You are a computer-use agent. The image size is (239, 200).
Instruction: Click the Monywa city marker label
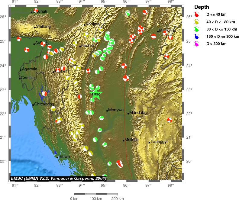coord(116,110)
